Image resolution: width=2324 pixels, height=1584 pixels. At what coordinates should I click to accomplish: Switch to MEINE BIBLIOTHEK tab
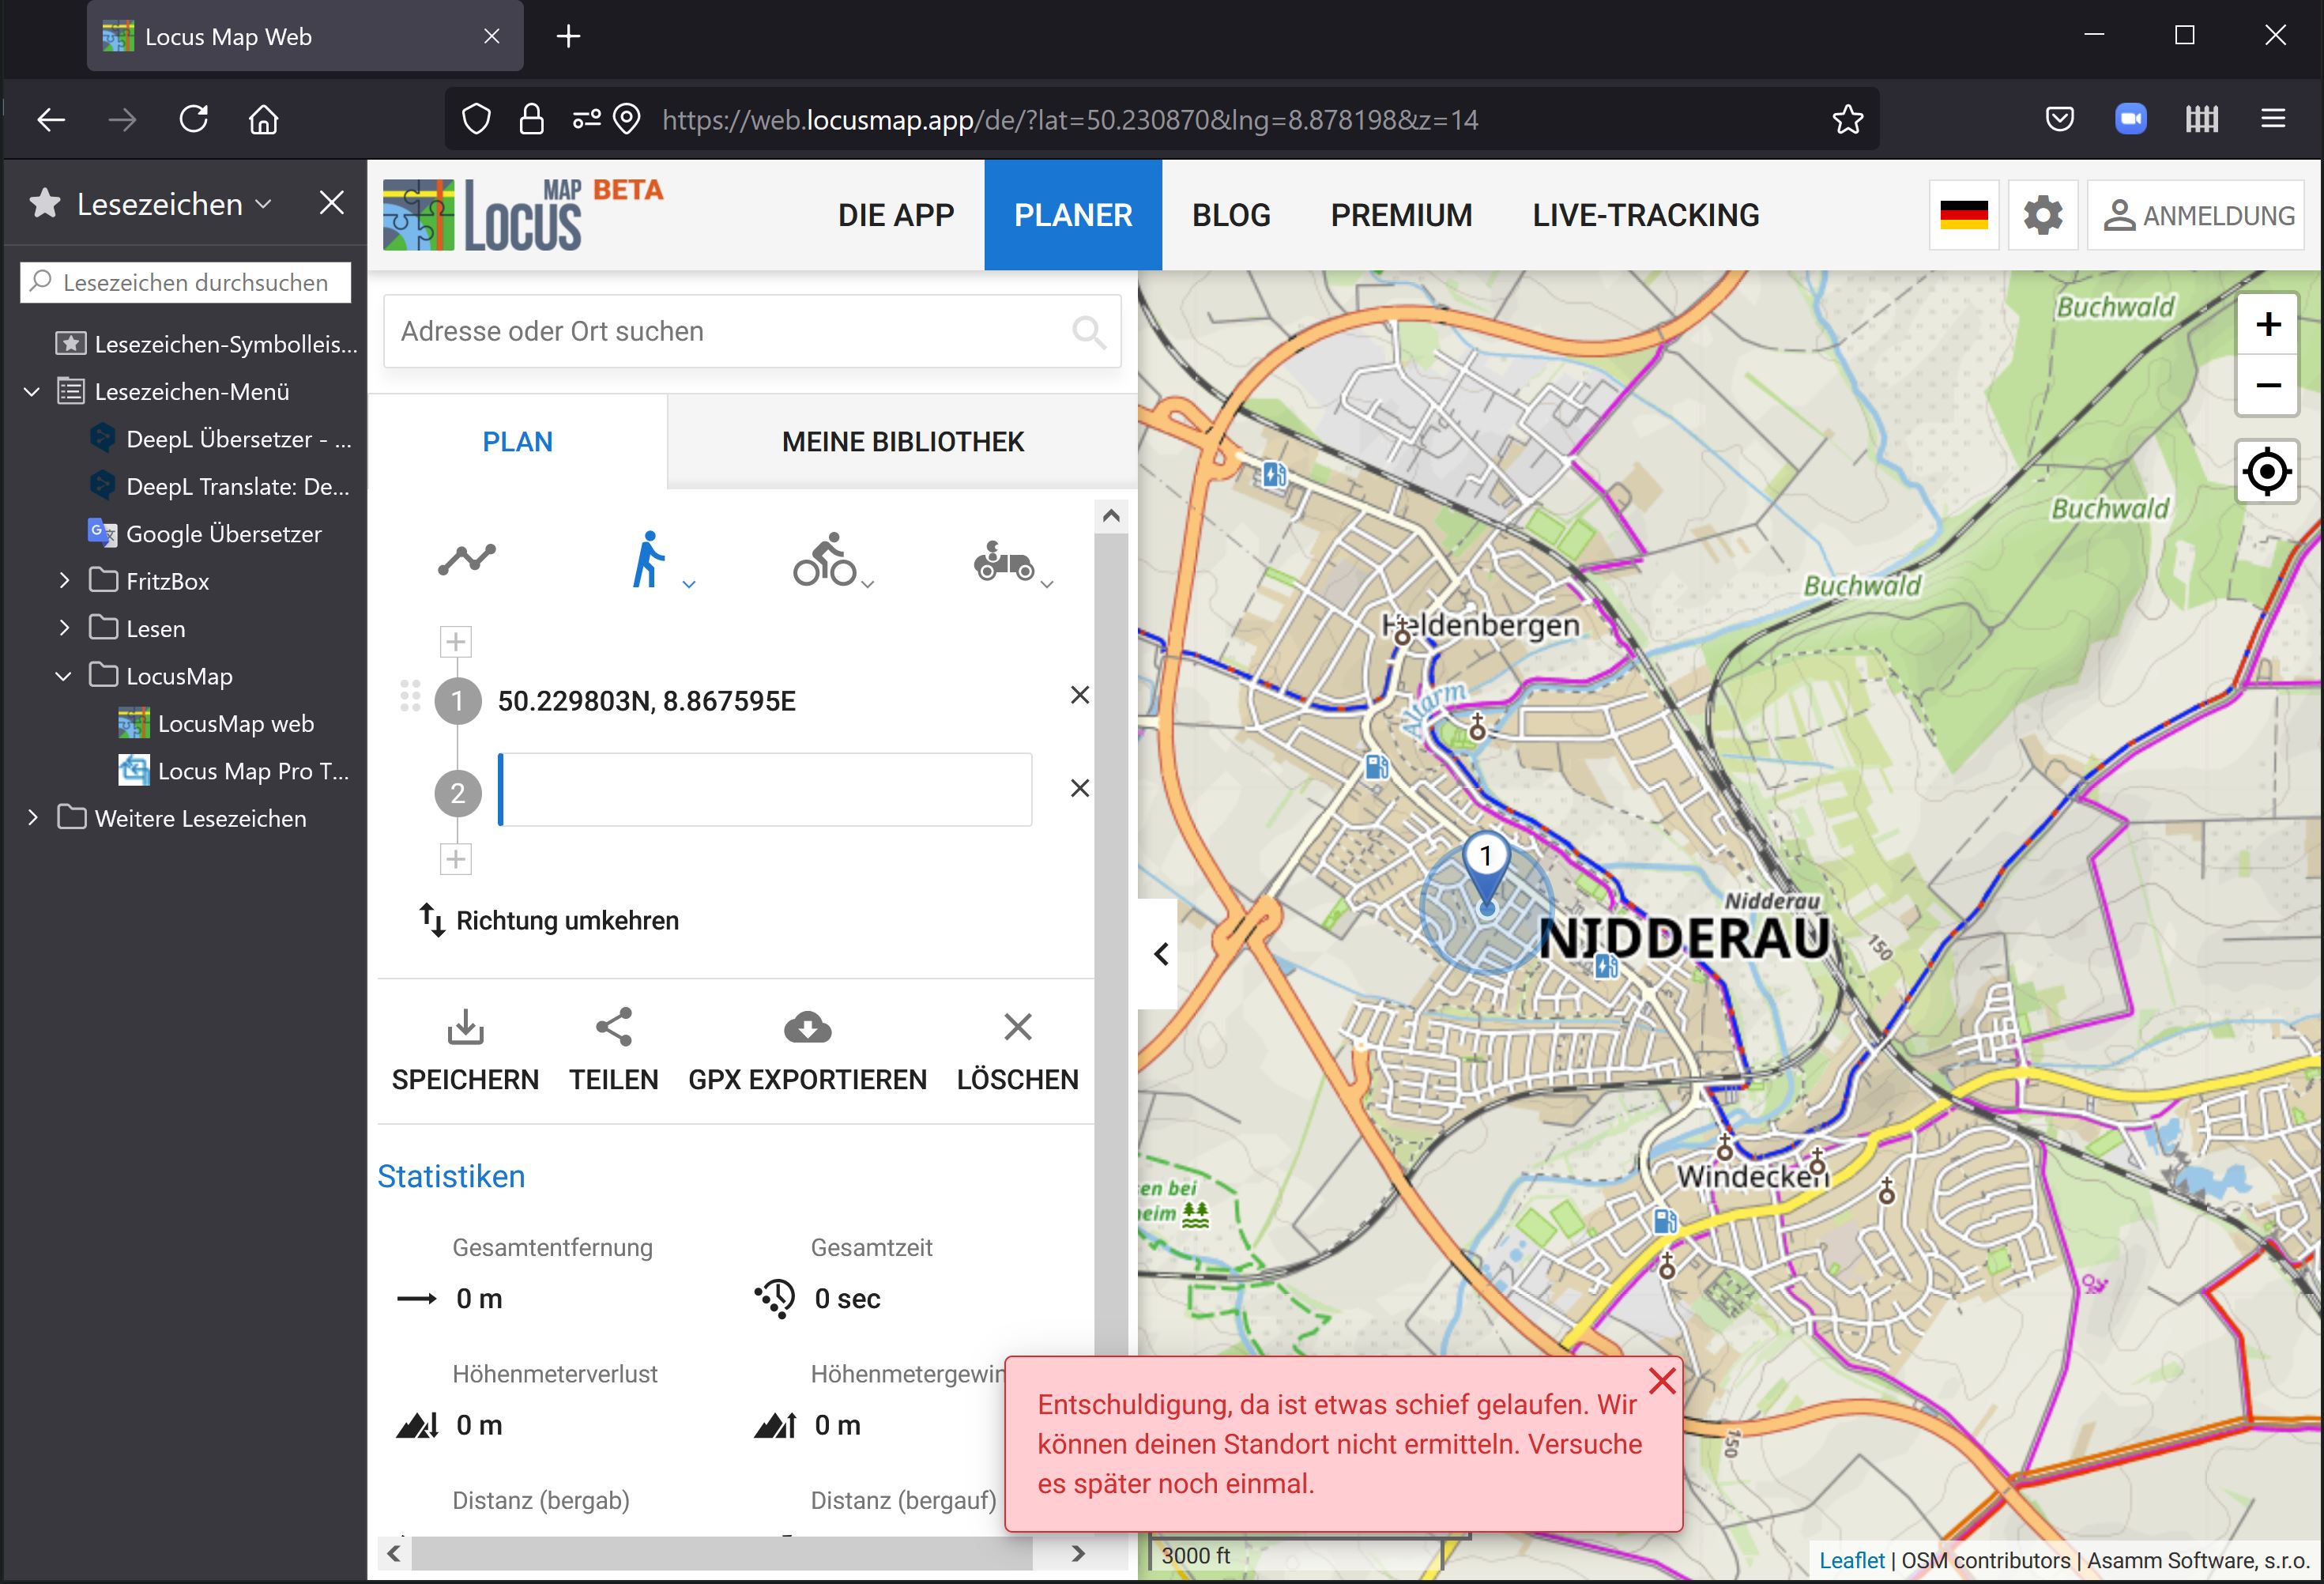point(903,442)
